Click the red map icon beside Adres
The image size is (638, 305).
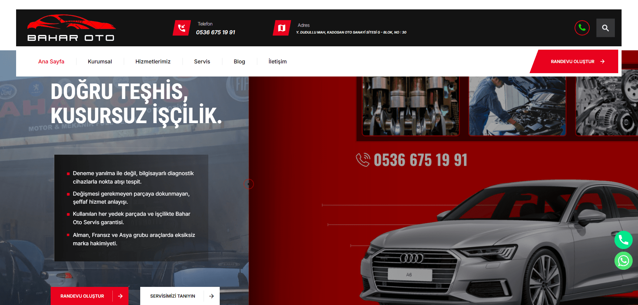(282, 28)
